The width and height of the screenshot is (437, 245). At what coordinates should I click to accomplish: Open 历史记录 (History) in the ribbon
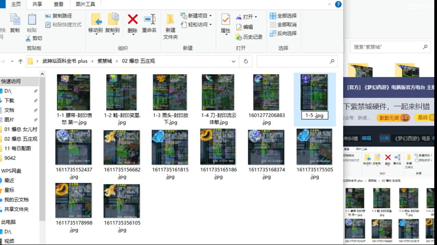(x=249, y=37)
